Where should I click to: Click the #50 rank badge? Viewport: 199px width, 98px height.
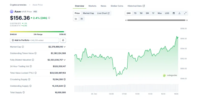(35, 12)
